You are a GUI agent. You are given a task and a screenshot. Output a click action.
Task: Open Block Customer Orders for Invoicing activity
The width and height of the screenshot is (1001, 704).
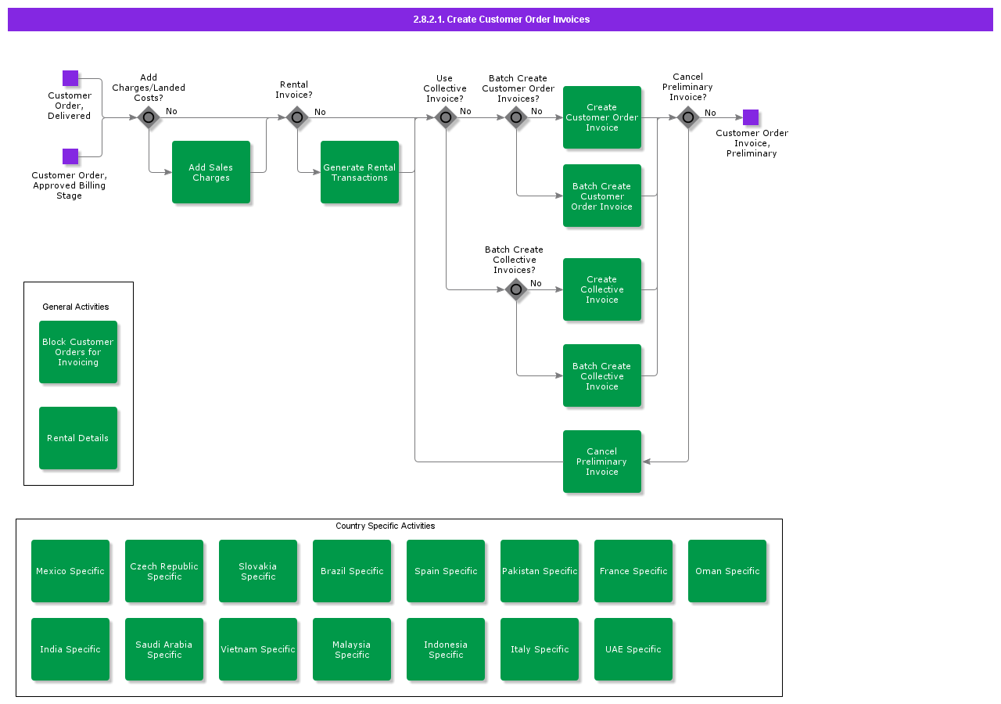pos(78,352)
